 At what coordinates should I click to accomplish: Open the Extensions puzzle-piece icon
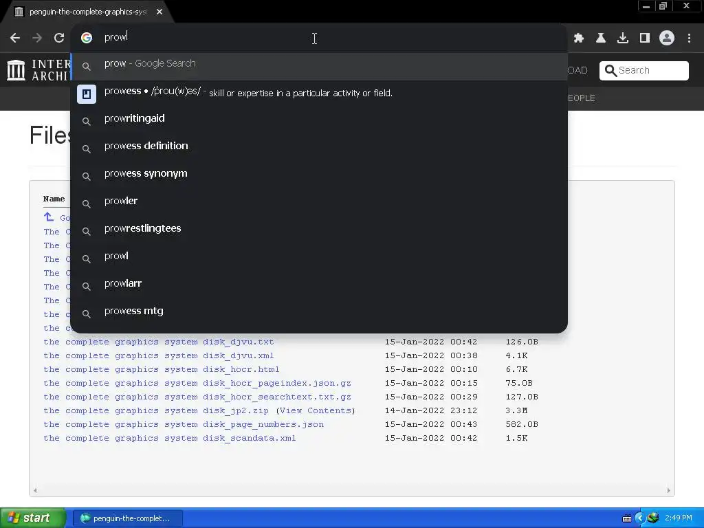(579, 38)
